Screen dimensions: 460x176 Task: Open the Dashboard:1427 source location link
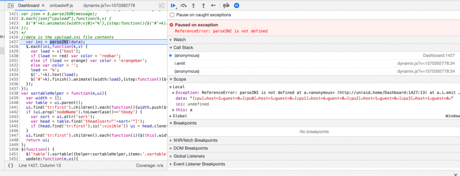point(439,56)
